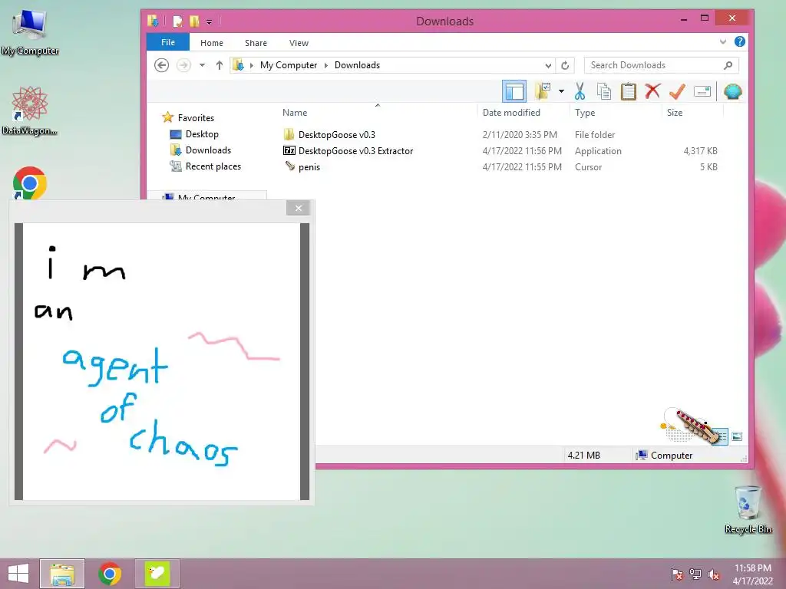This screenshot has height=589, width=786.
Task: Open the muted volume tray icon
Action: pos(713,574)
